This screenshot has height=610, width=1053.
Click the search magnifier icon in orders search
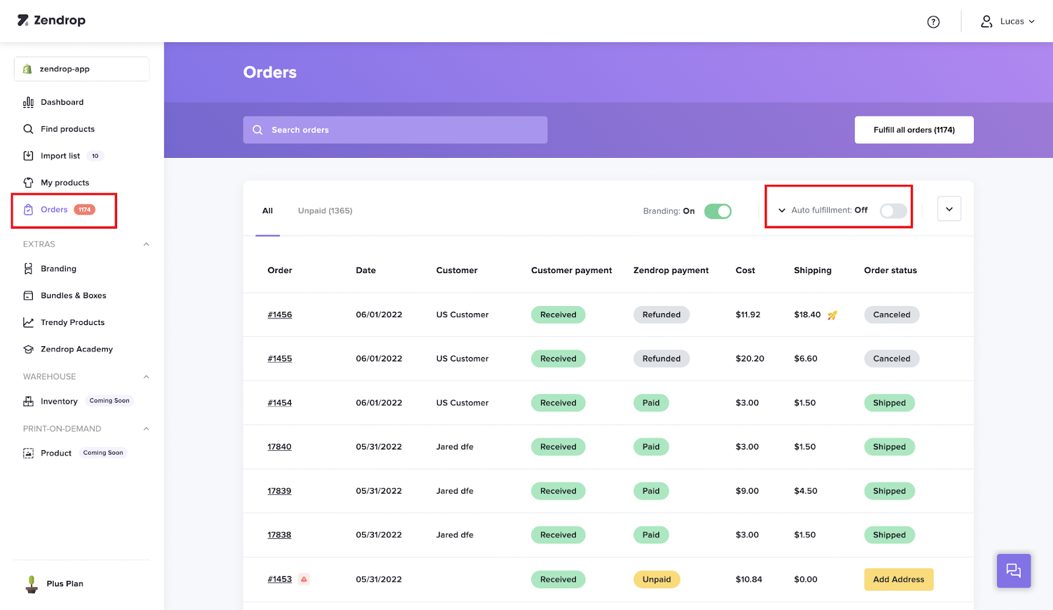tap(257, 130)
